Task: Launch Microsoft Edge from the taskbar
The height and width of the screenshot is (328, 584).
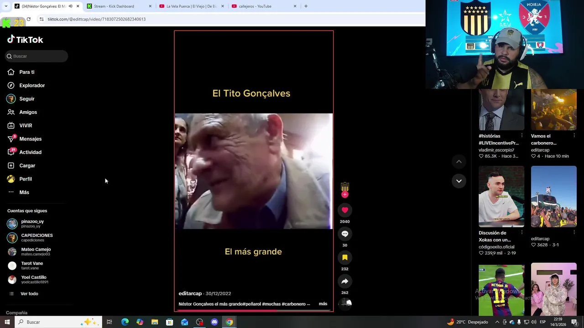Action: (x=125, y=322)
